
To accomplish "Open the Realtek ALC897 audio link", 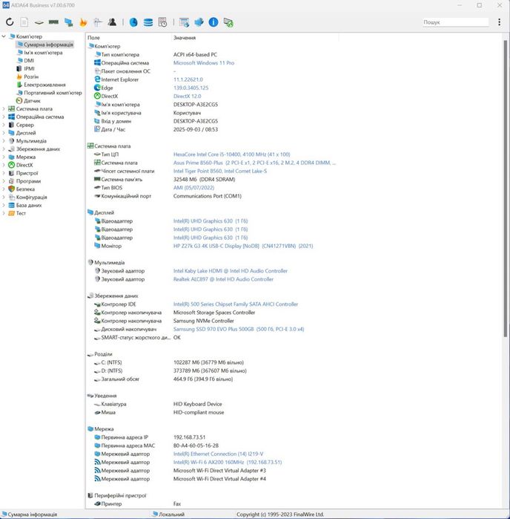I will (223, 279).
